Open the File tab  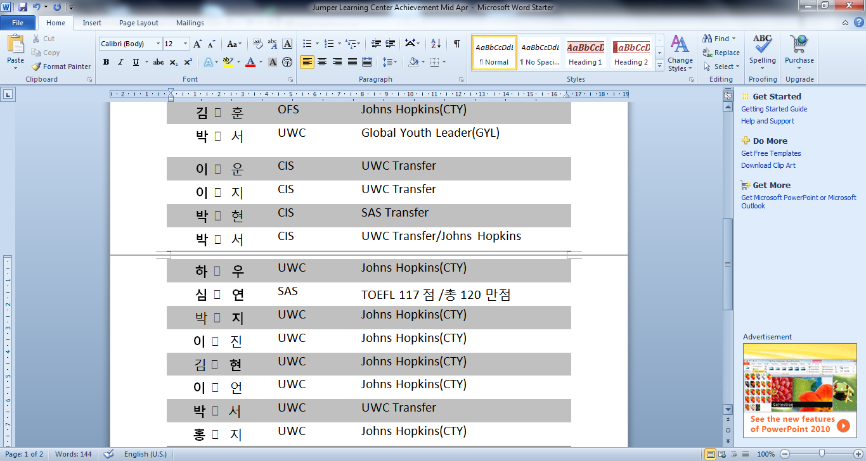pyautogui.click(x=18, y=23)
